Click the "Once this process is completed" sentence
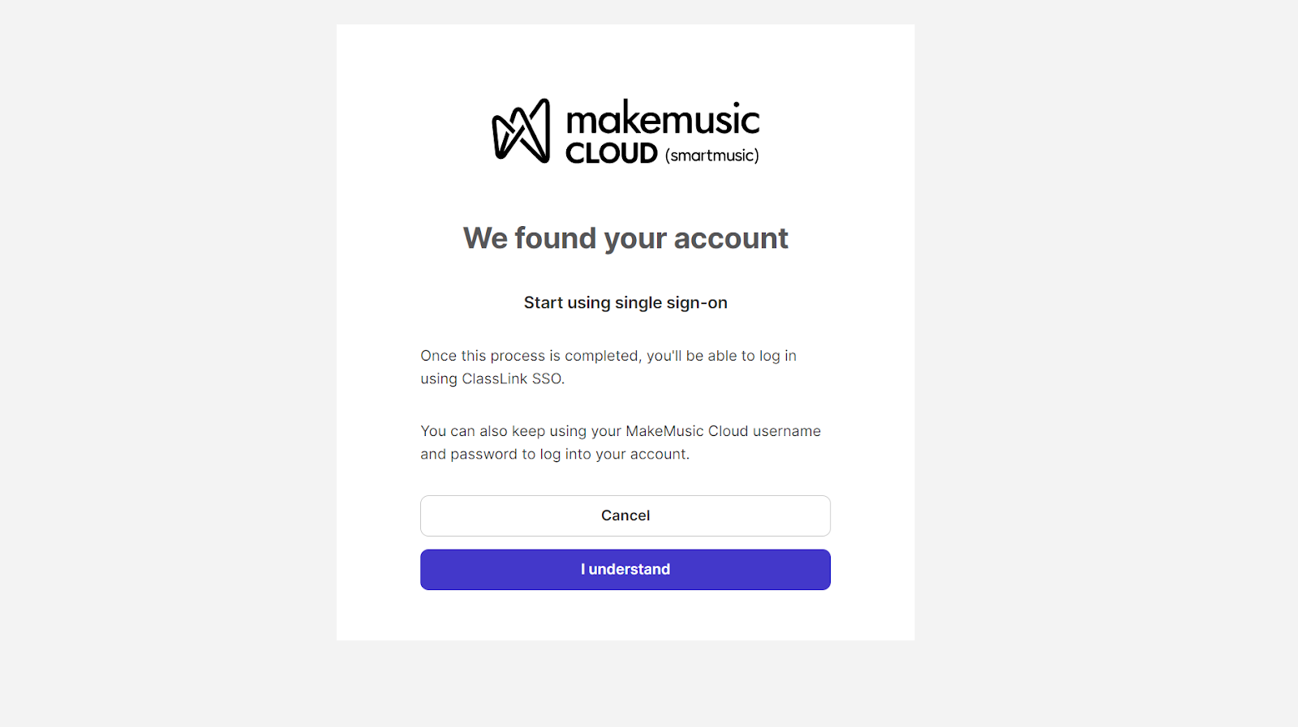 (x=608, y=367)
